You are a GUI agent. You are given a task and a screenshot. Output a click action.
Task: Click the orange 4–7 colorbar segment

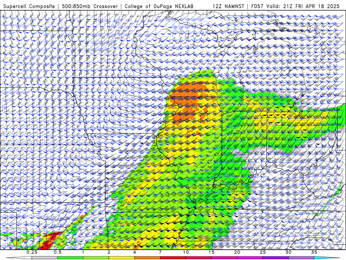pyautogui.click(x=147, y=258)
